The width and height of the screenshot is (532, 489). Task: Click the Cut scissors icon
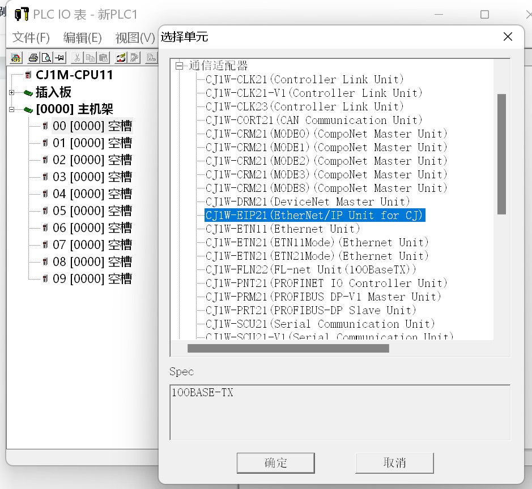[x=77, y=58]
